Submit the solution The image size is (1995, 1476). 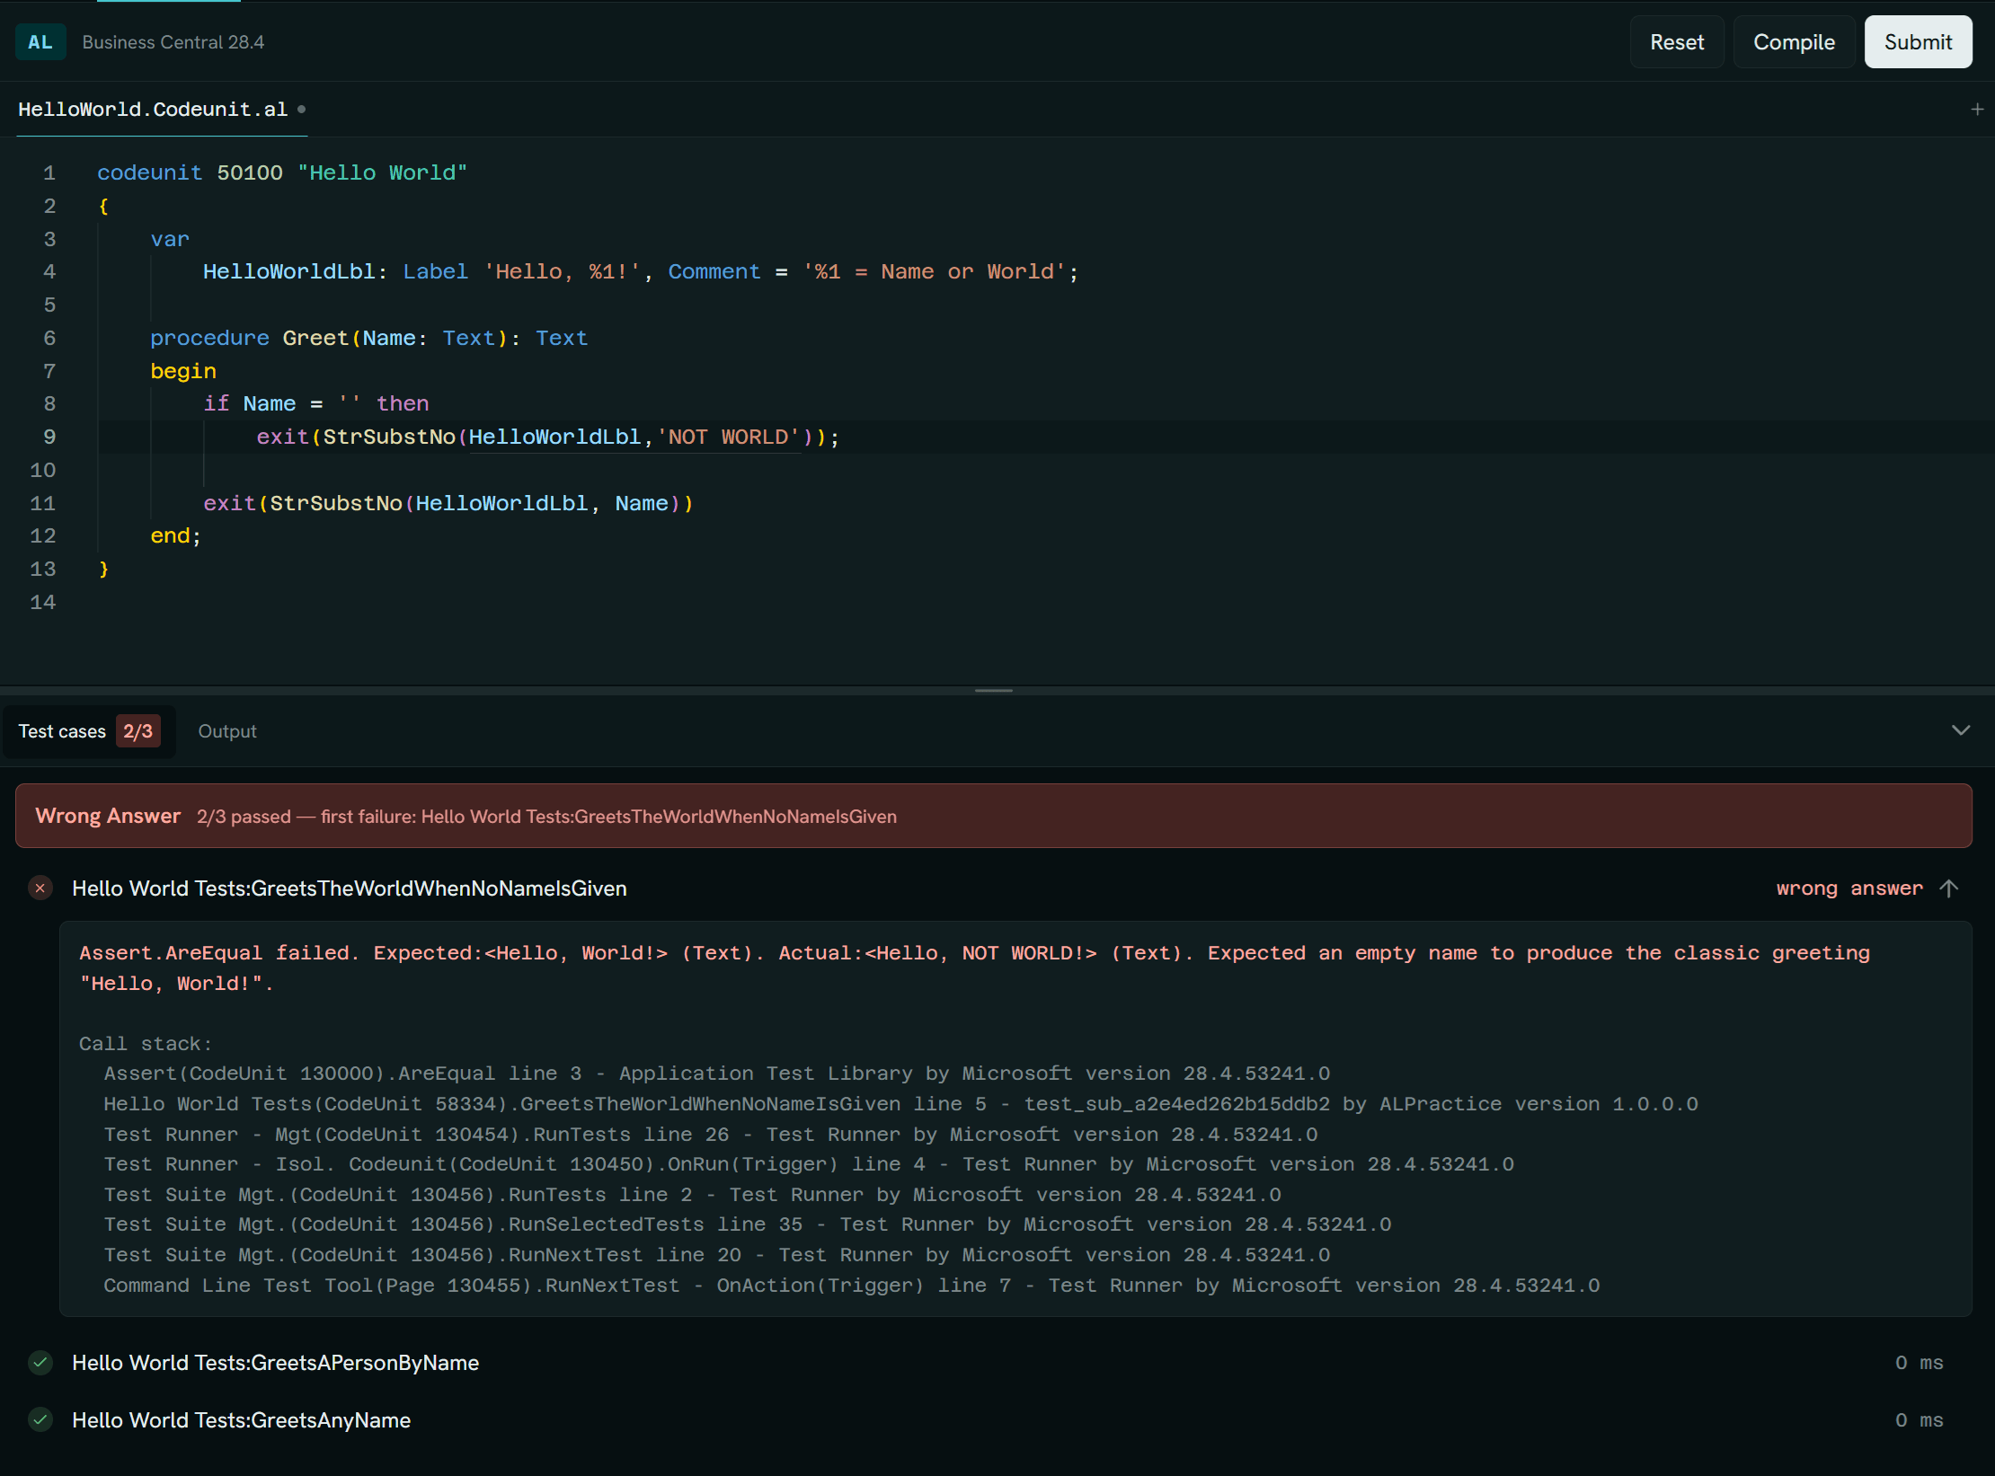1918,42
